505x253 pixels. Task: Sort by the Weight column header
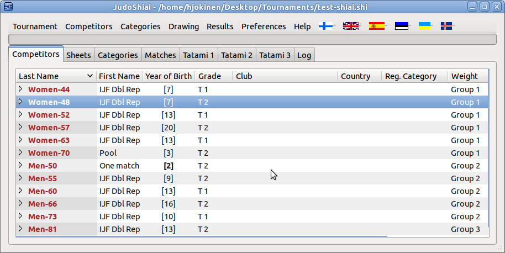pyautogui.click(x=465, y=76)
